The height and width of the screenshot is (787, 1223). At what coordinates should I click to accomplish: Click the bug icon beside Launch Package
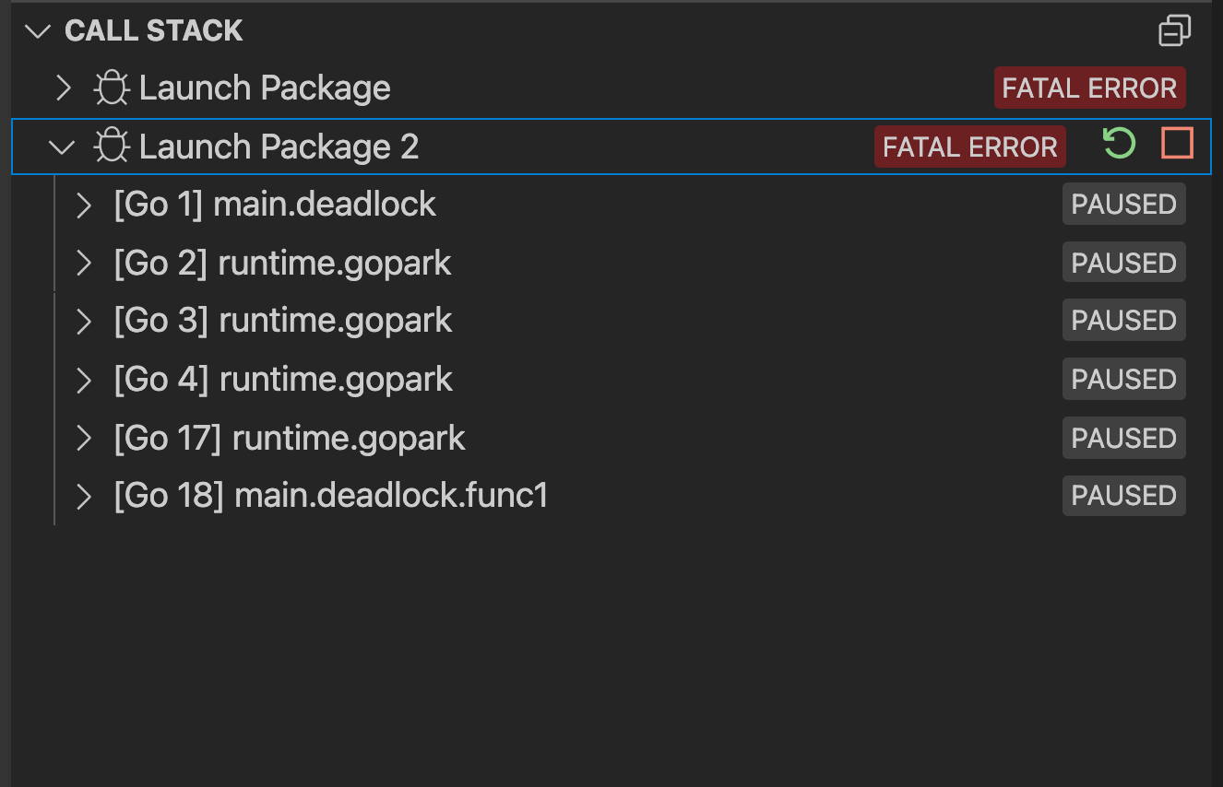click(113, 88)
